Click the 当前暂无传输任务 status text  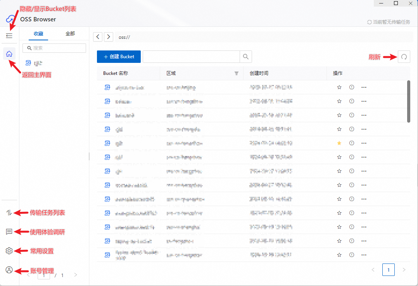pos(391,22)
